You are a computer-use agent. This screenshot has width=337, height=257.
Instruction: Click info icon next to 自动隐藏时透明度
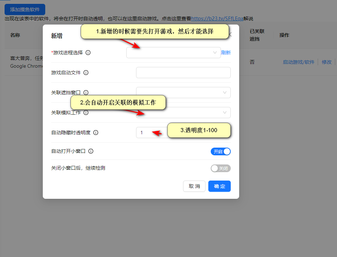pyautogui.click(x=96, y=133)
